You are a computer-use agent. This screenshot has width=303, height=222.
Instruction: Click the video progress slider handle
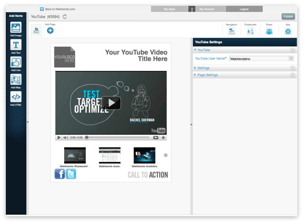pos(87,138)
